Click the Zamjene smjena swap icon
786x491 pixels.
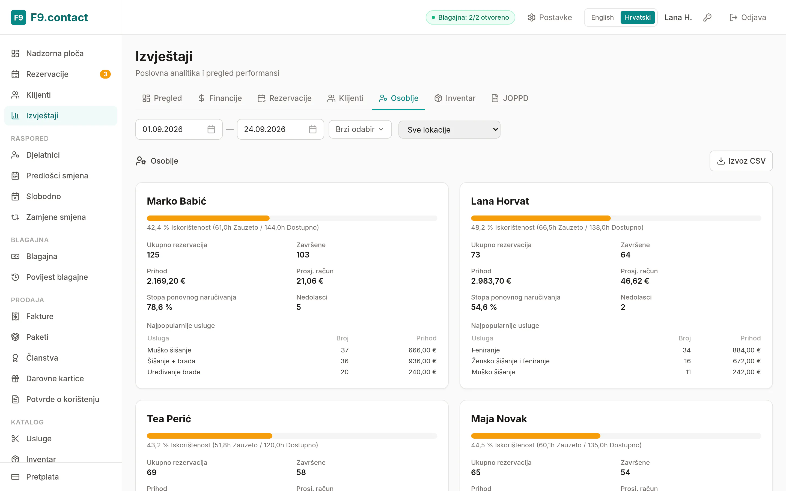pyautogui.click(x=15, y=217)
